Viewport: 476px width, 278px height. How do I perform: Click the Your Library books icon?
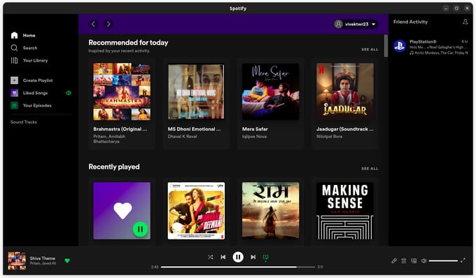point(14,60)
